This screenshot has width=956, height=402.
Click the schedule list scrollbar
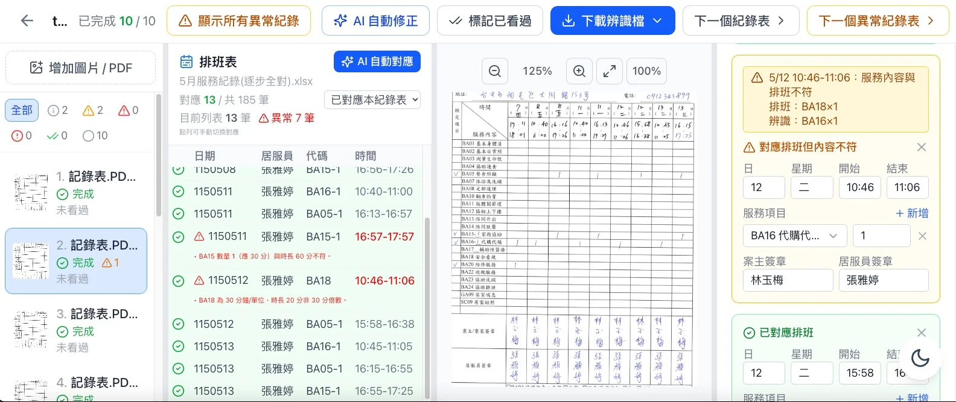pyautogui.click(x=427, y=307)
